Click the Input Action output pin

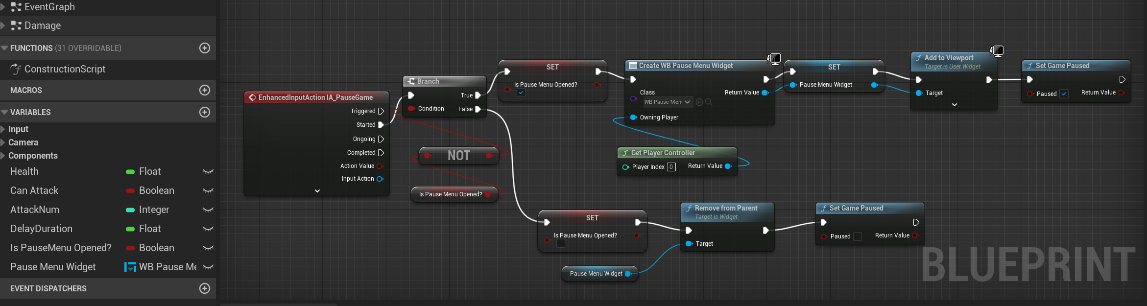pos(380,179)
